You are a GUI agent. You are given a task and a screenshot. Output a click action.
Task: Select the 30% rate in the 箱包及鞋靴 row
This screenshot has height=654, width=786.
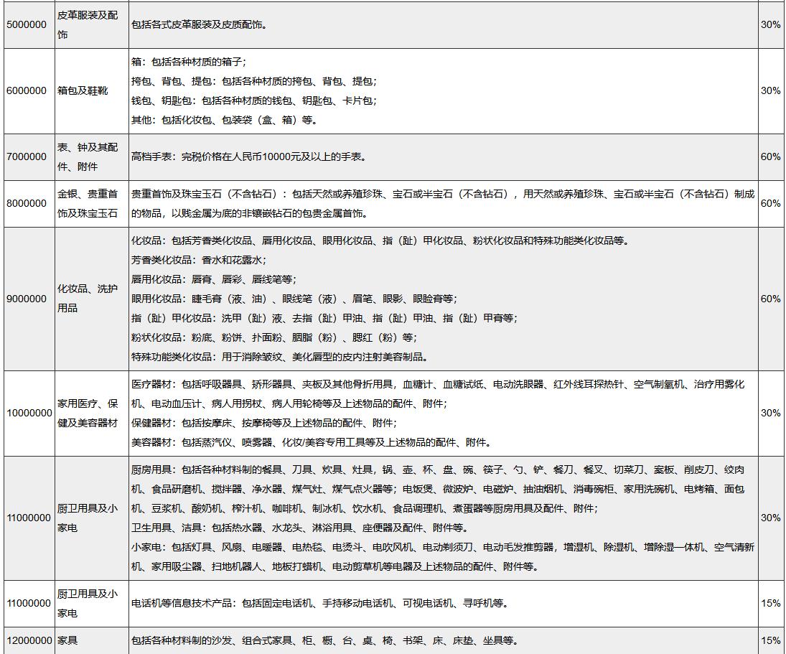pyautogui.click(x=770, y=90)
